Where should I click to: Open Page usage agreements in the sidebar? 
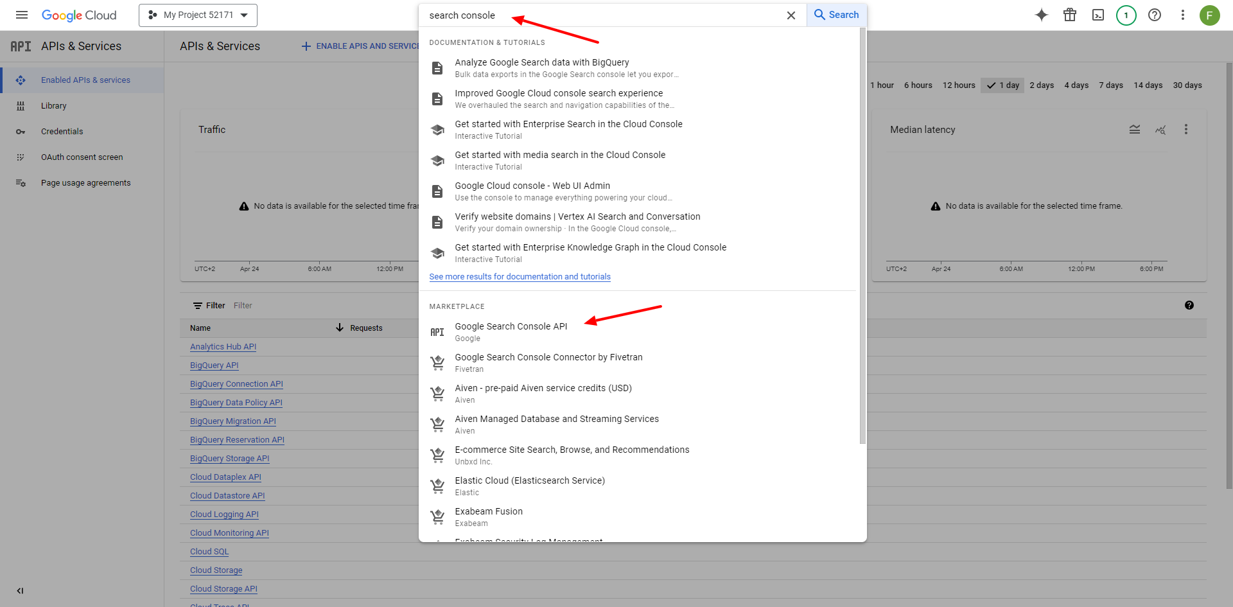(82, 183)
